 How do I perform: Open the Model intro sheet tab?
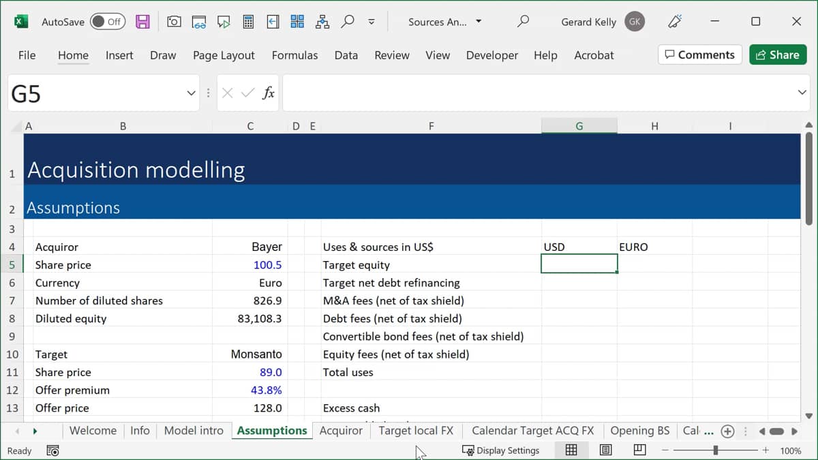point(194,431)
